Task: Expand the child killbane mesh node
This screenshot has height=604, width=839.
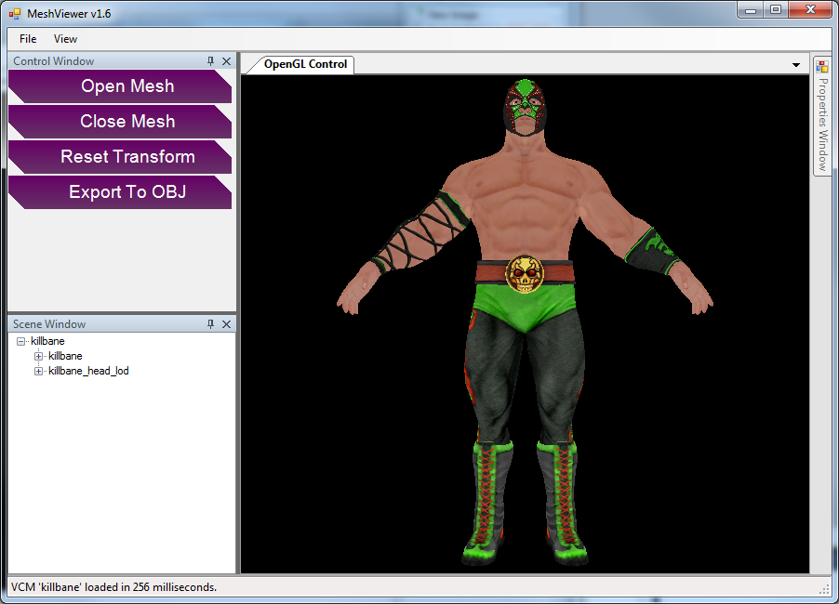Action: click(38, 356)
